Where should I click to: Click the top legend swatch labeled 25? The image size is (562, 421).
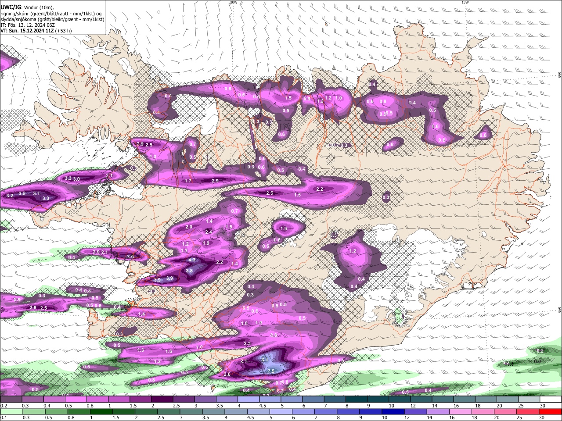tap(530, 400)
